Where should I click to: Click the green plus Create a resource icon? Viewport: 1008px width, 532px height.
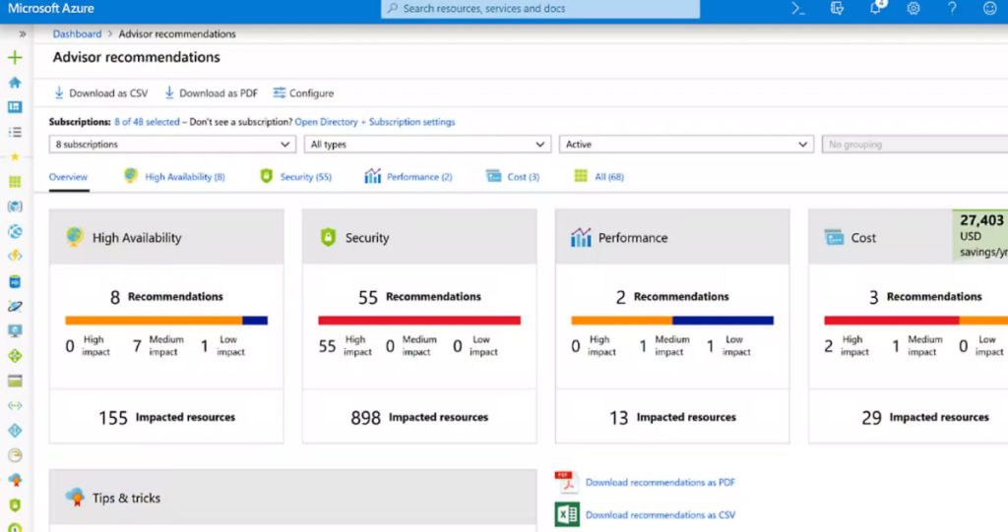tap(15, 57)
